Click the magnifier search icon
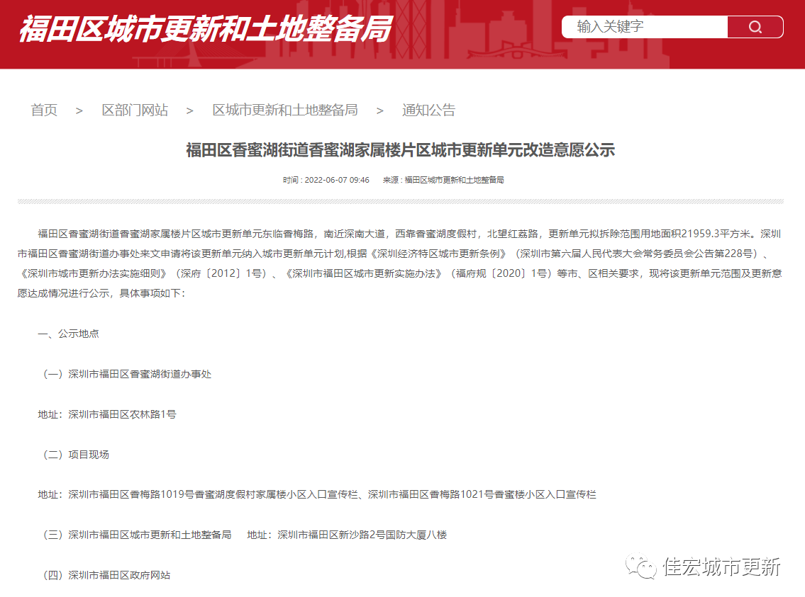Image resolution: width=805 pixels, height=597 pixels. pos(755,27)
